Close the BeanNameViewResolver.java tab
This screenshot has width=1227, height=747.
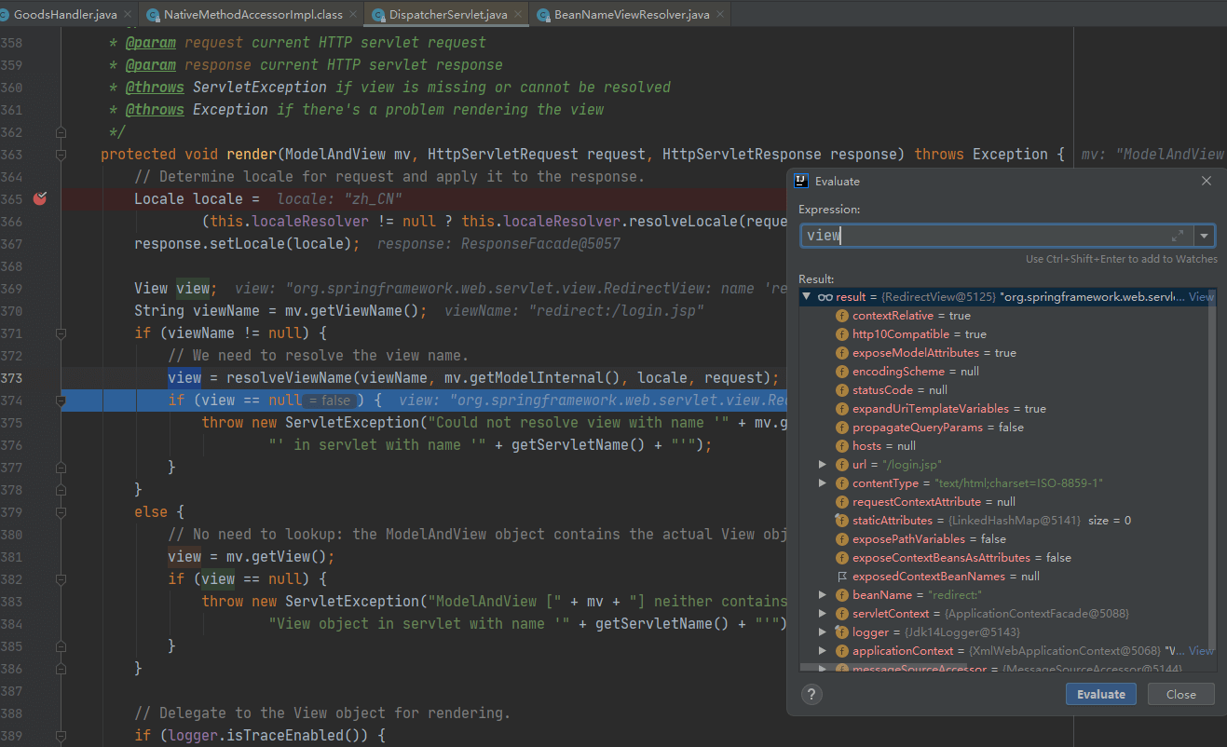point(720,15)
